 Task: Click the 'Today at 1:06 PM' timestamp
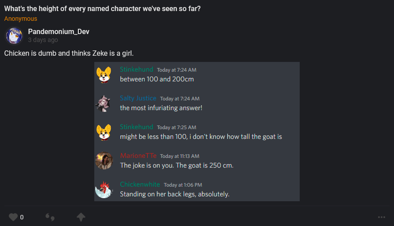click(183, 185)
